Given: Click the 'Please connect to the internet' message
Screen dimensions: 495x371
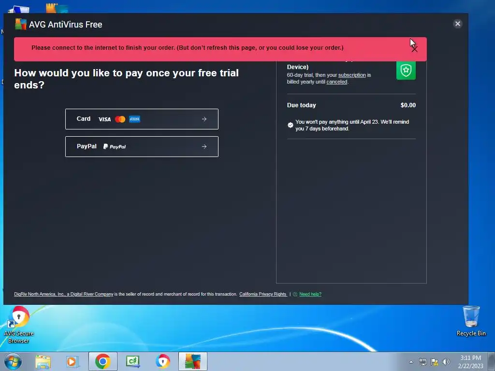Looking at the screenshot, I should pos(187,48).
